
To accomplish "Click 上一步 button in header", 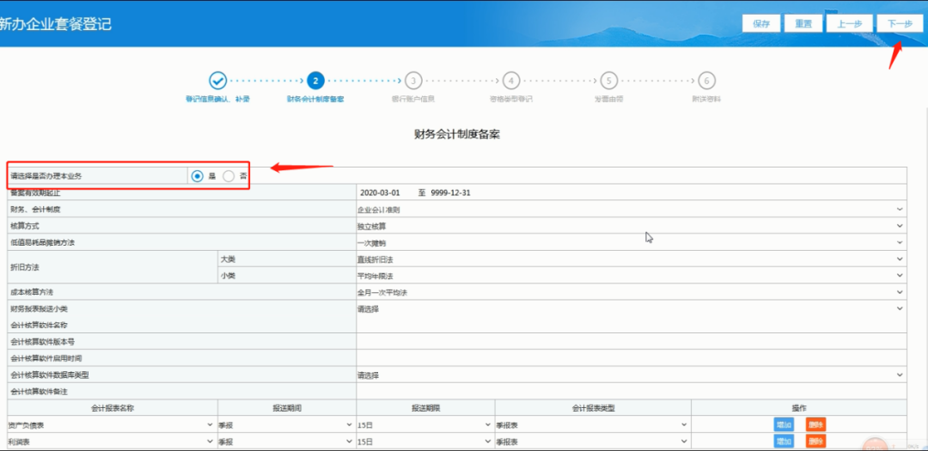I will (849, 24).
